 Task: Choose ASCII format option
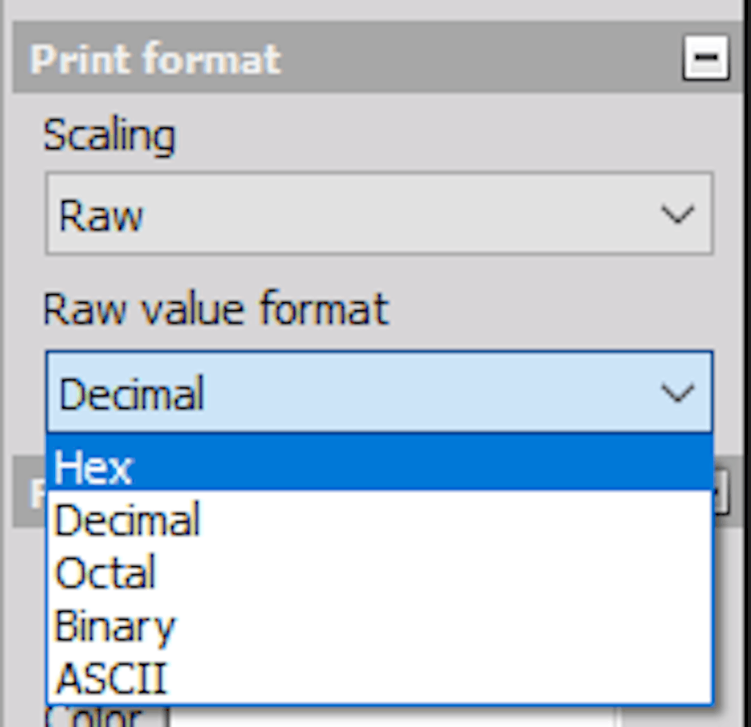379,677
